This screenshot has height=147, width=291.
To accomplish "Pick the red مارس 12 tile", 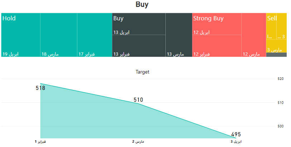I will [254, 35].
